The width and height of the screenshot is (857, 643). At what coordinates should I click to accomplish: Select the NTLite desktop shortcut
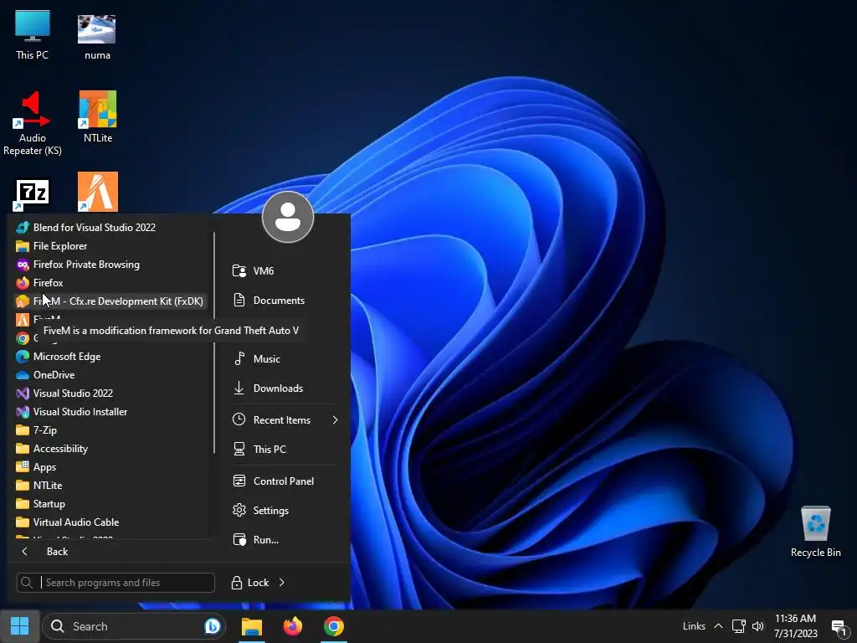click(98, 117)
